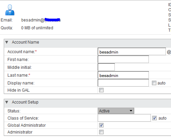Click the Class of Service input field

tap(124, 118)
